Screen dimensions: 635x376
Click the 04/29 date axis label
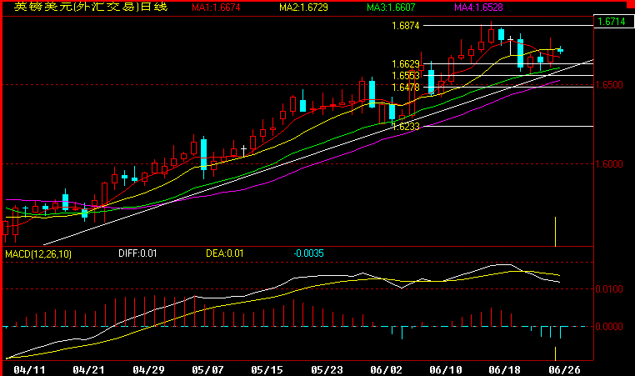[148, 369]
